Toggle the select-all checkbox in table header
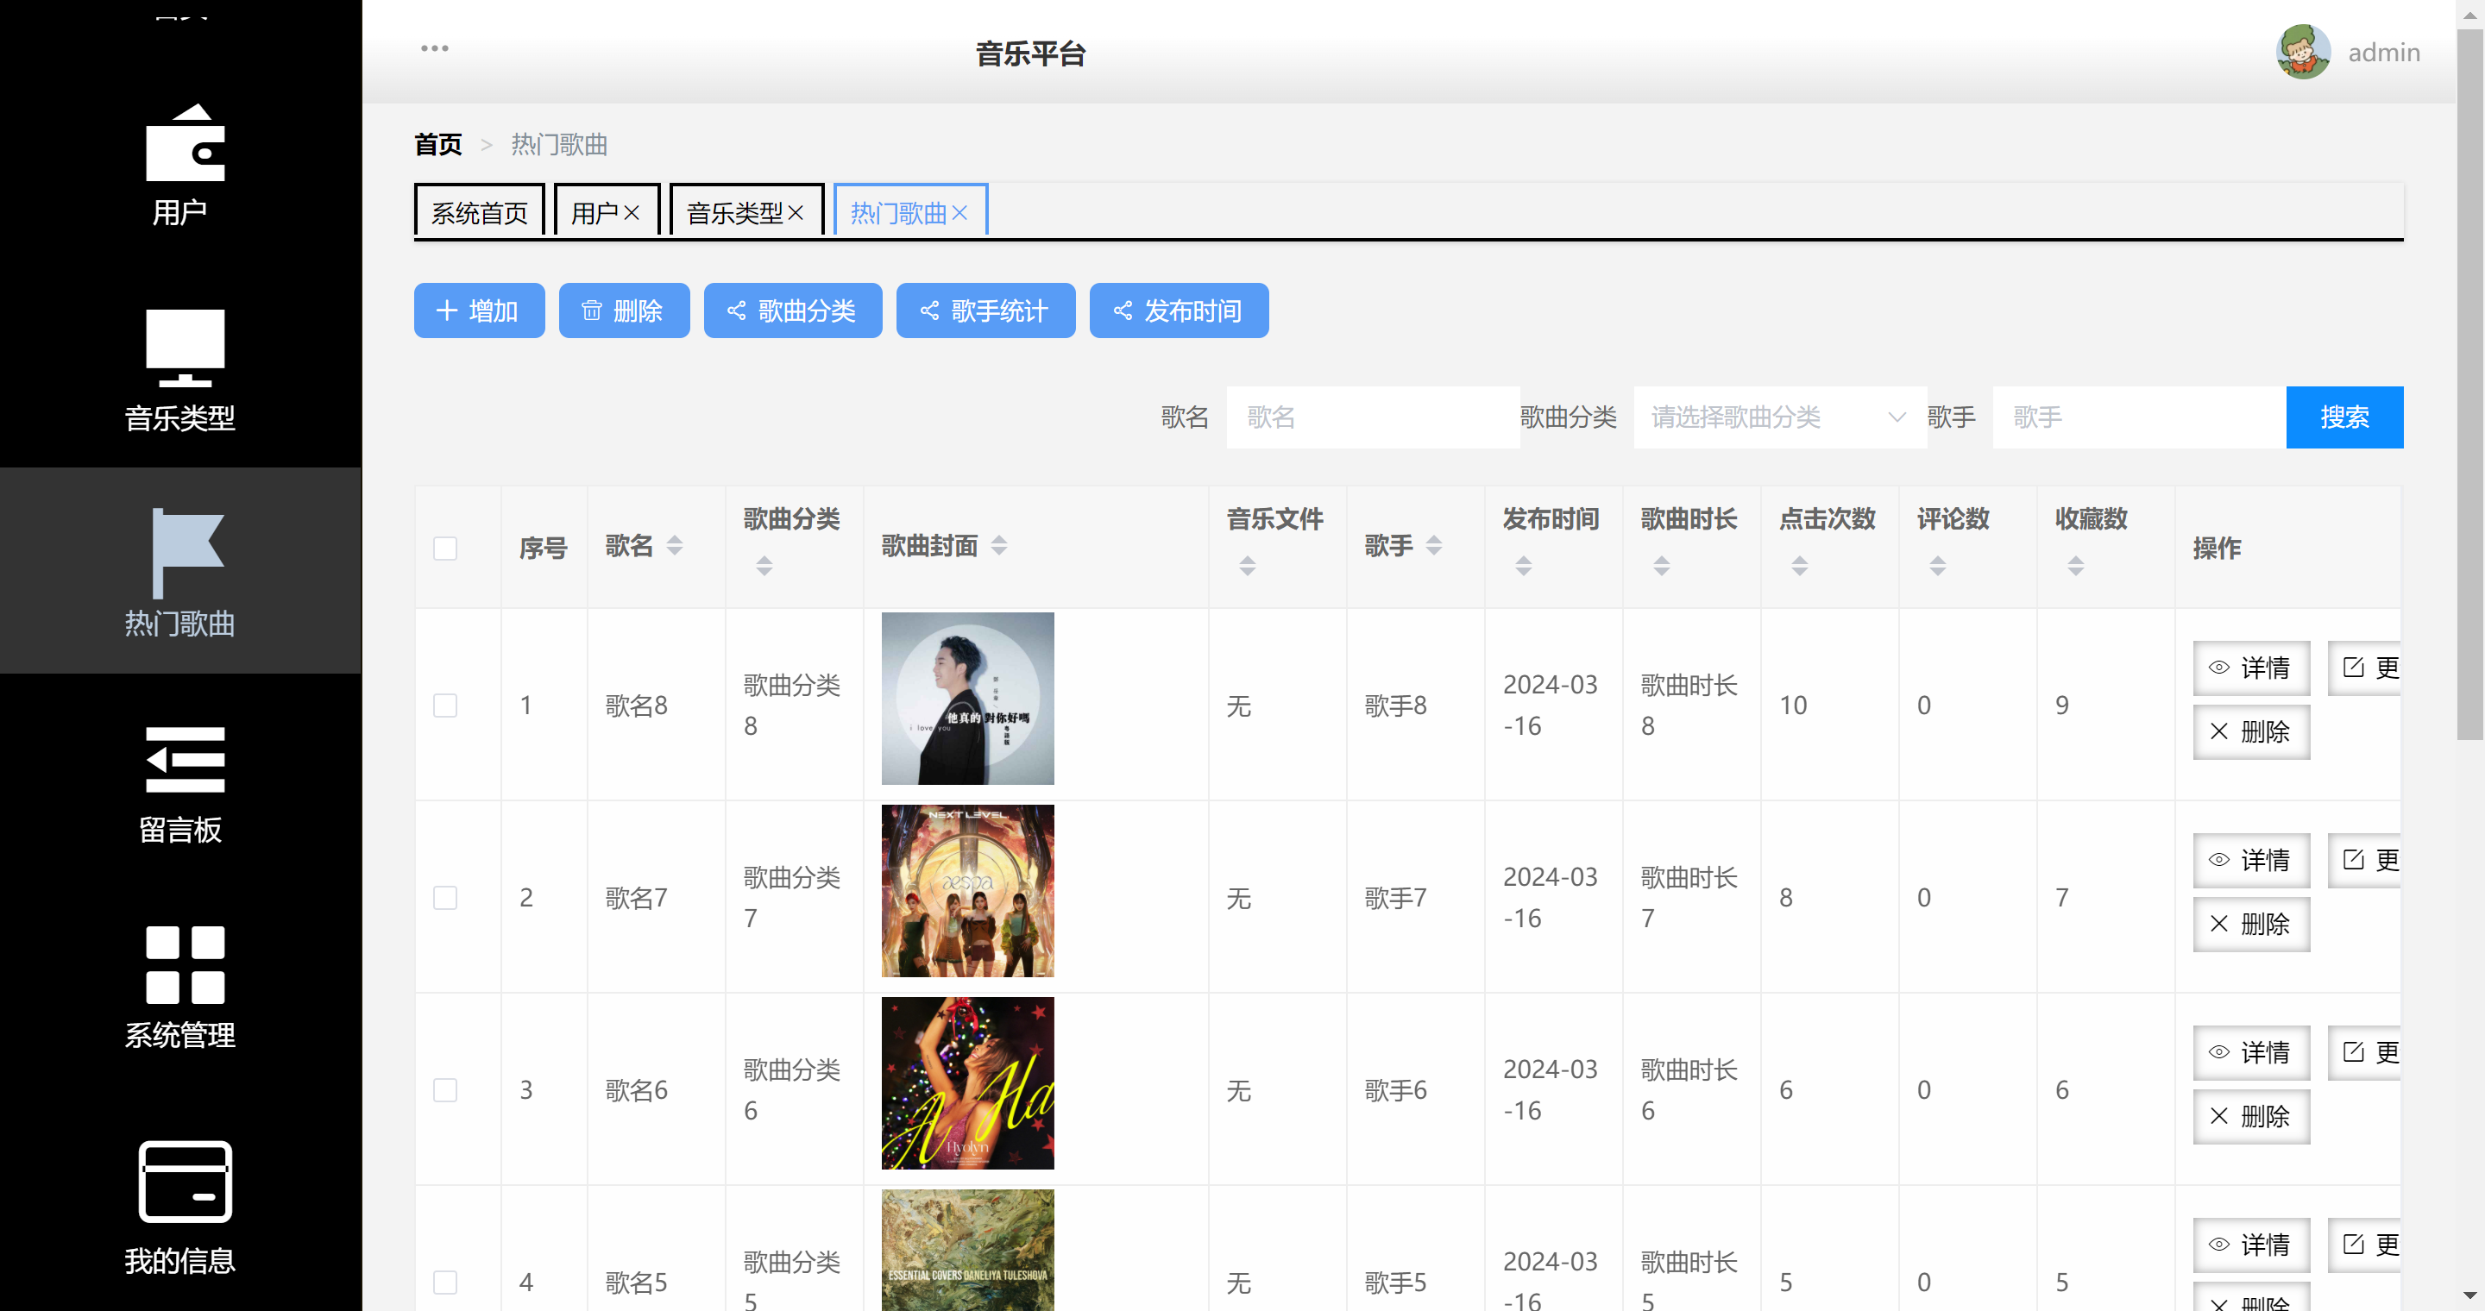Screen dimensions: 2485x1311 pos(444,549)
